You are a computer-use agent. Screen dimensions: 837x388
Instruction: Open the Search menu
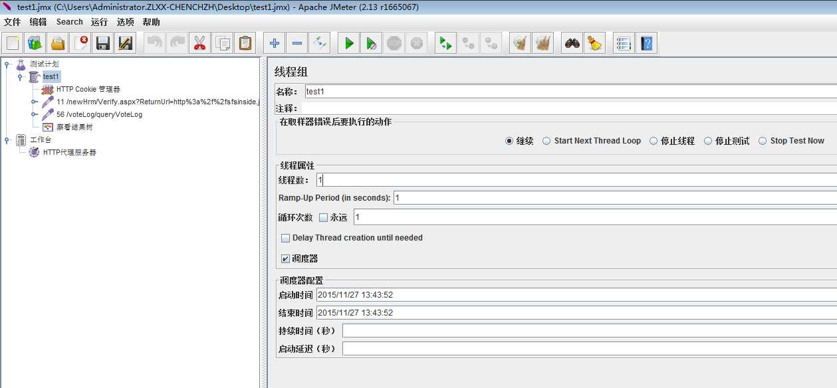coord(69,22)
